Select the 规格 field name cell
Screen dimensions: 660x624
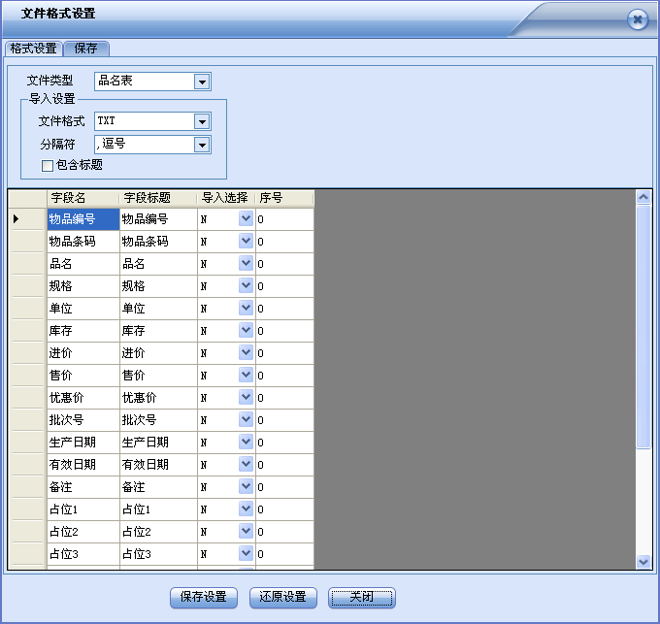83,286
